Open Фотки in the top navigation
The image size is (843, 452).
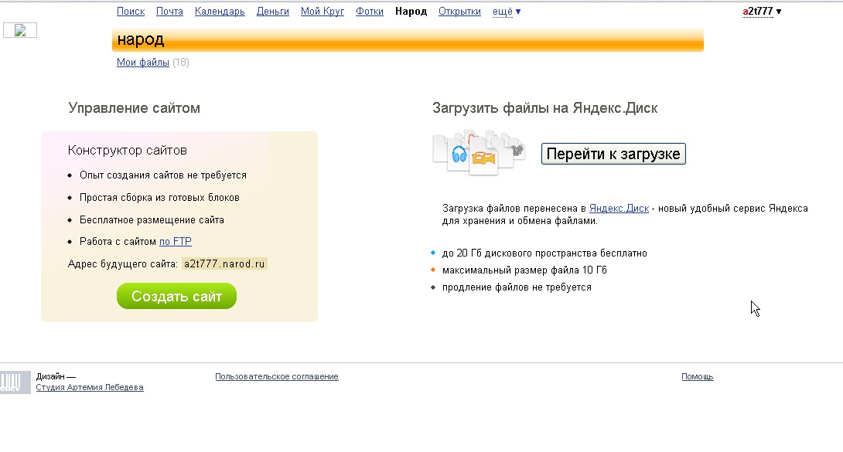(x=370, y=12)
